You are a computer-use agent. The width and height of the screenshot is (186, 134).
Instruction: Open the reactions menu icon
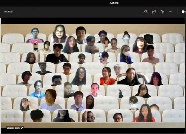click(162, 12)
